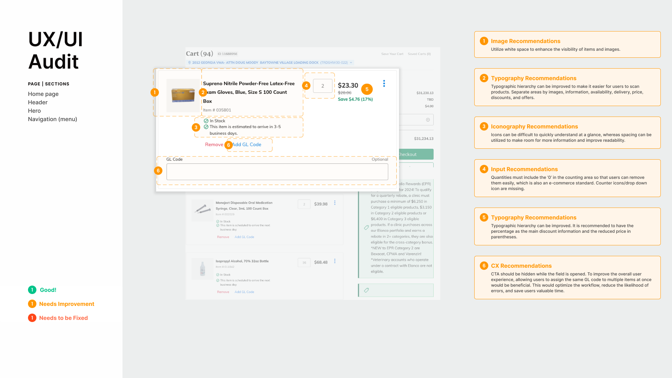Open the Isopropyl Alcohol bottle thumbnail
672x378 pixels.
203,269
